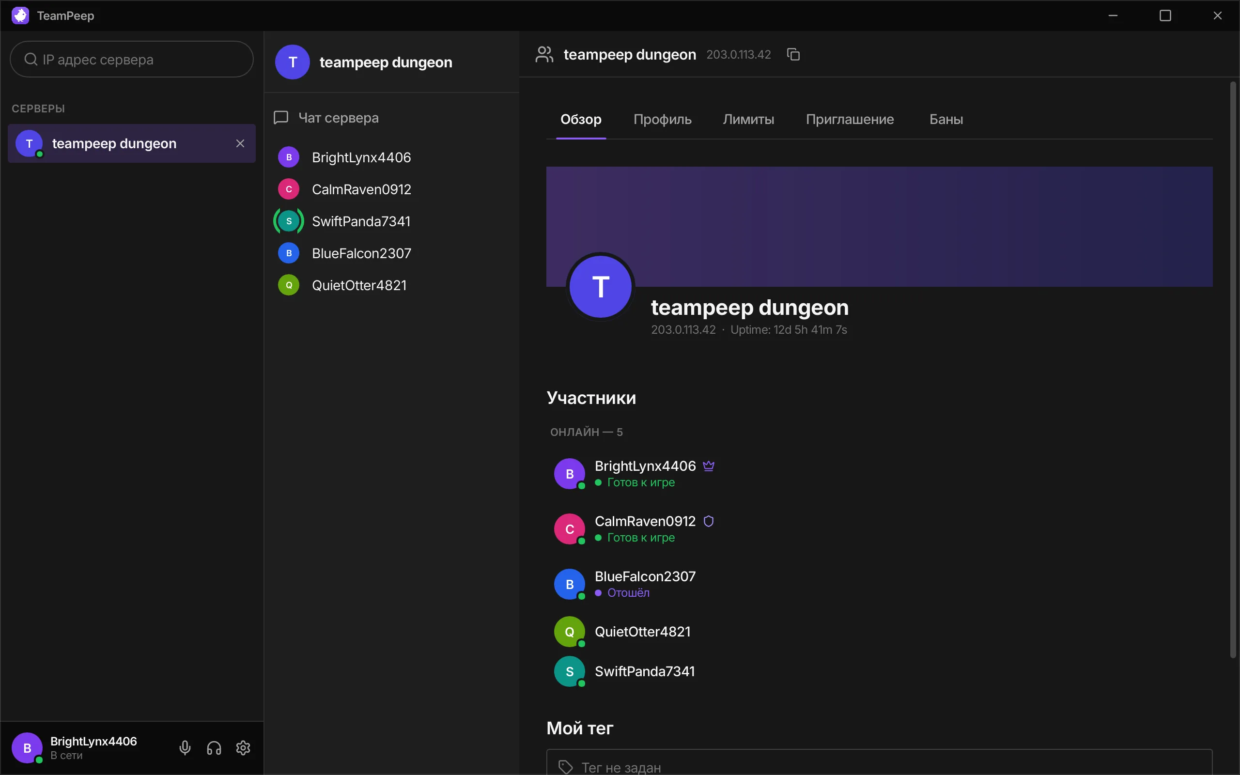Select QuietOtter4821 avatar in the channel list

289,285
